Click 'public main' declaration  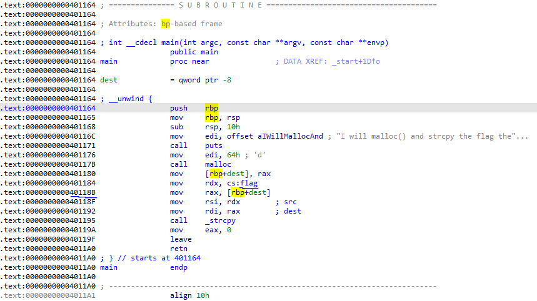point(194,52)
